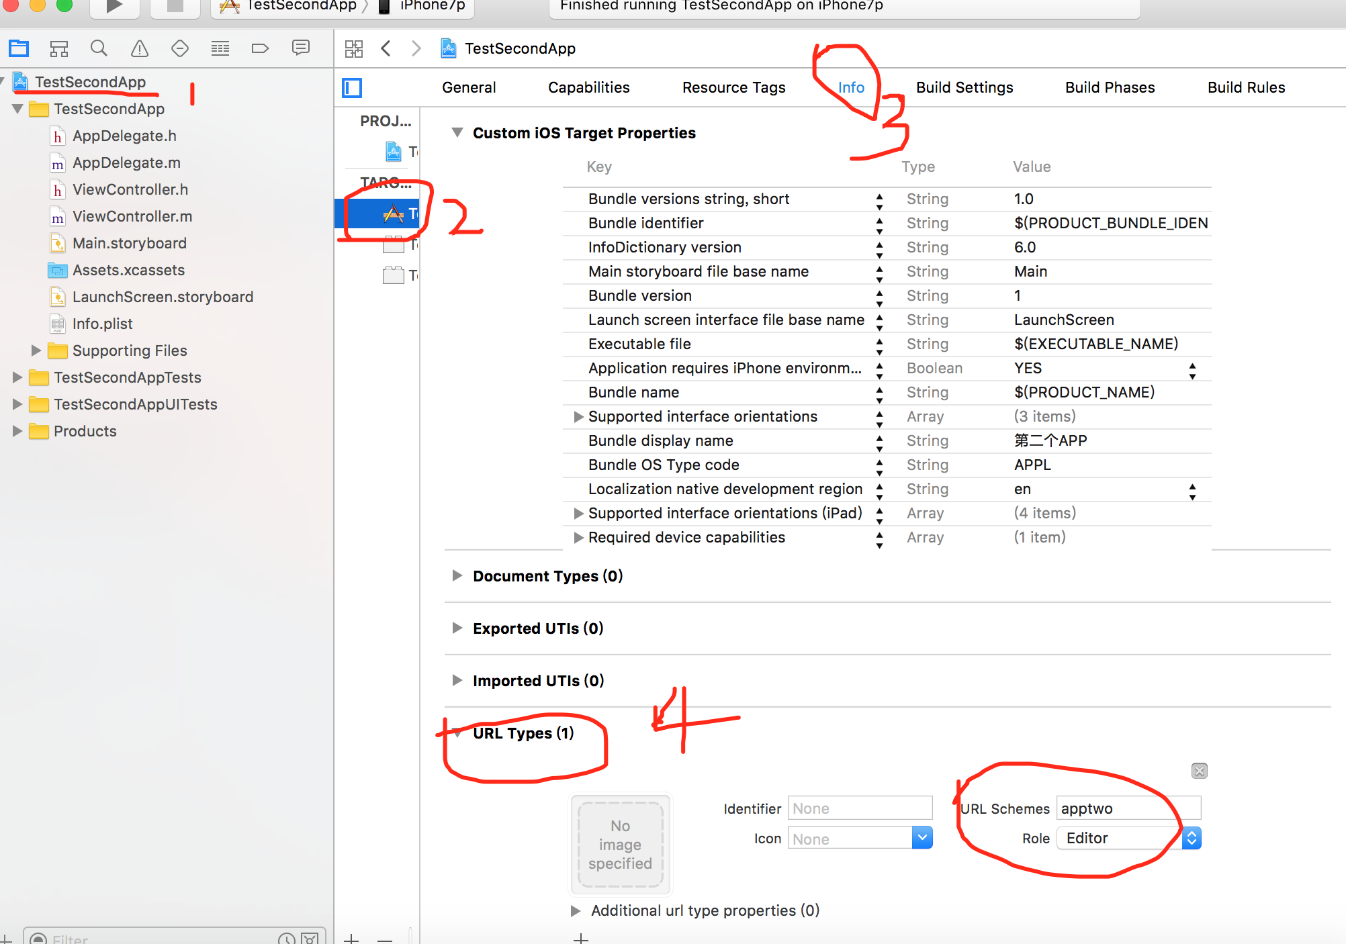Click the minus button under targets list

click(385, 939)
